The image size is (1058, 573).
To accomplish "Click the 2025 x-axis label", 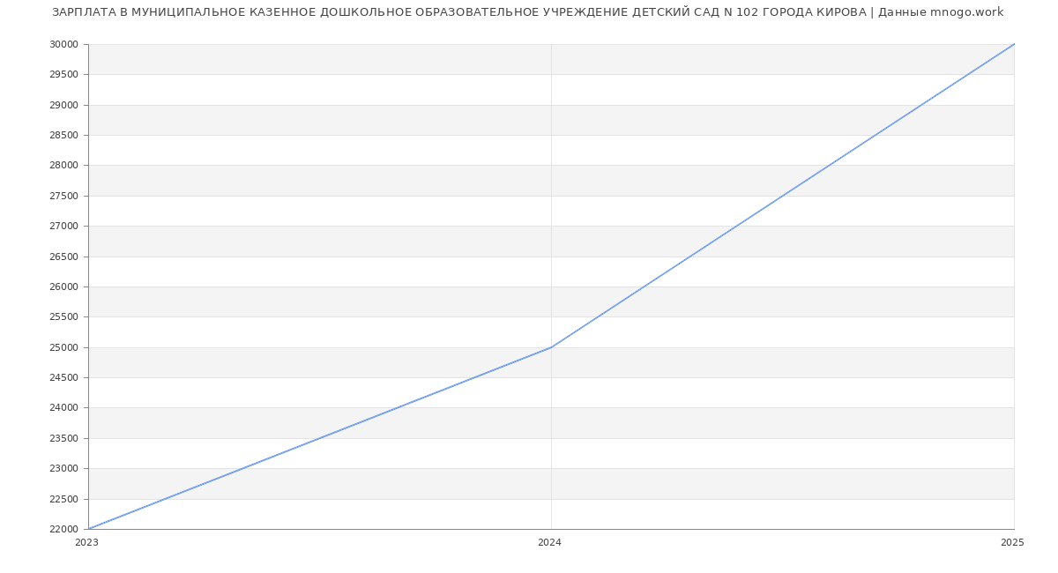I will (x=1012, y=543).
